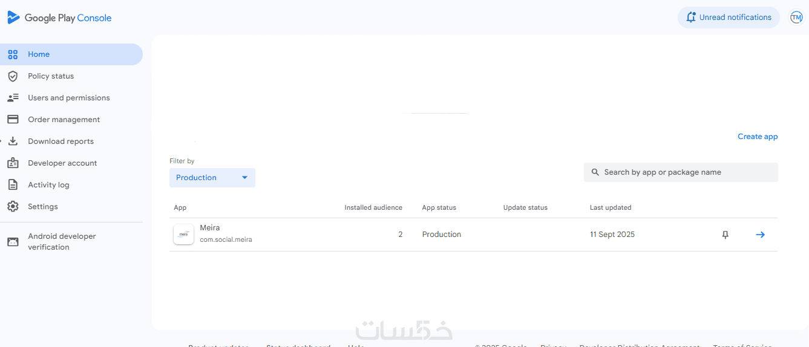Image resolution: width=809 pixels, height=347 pixels.
Task: Expand the Production filter dropdown
Action: pos(212,178)
